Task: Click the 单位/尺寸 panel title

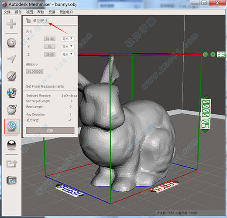Action: [x=40, y=20]
